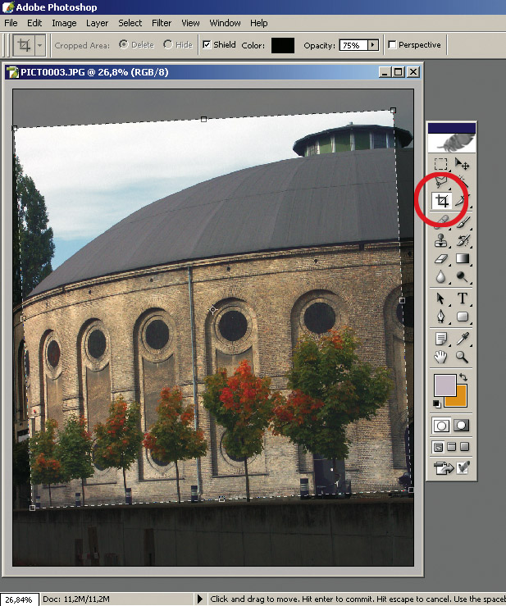506x606 pixels.
Task: Select the Type tool
Action: point(463,298)
